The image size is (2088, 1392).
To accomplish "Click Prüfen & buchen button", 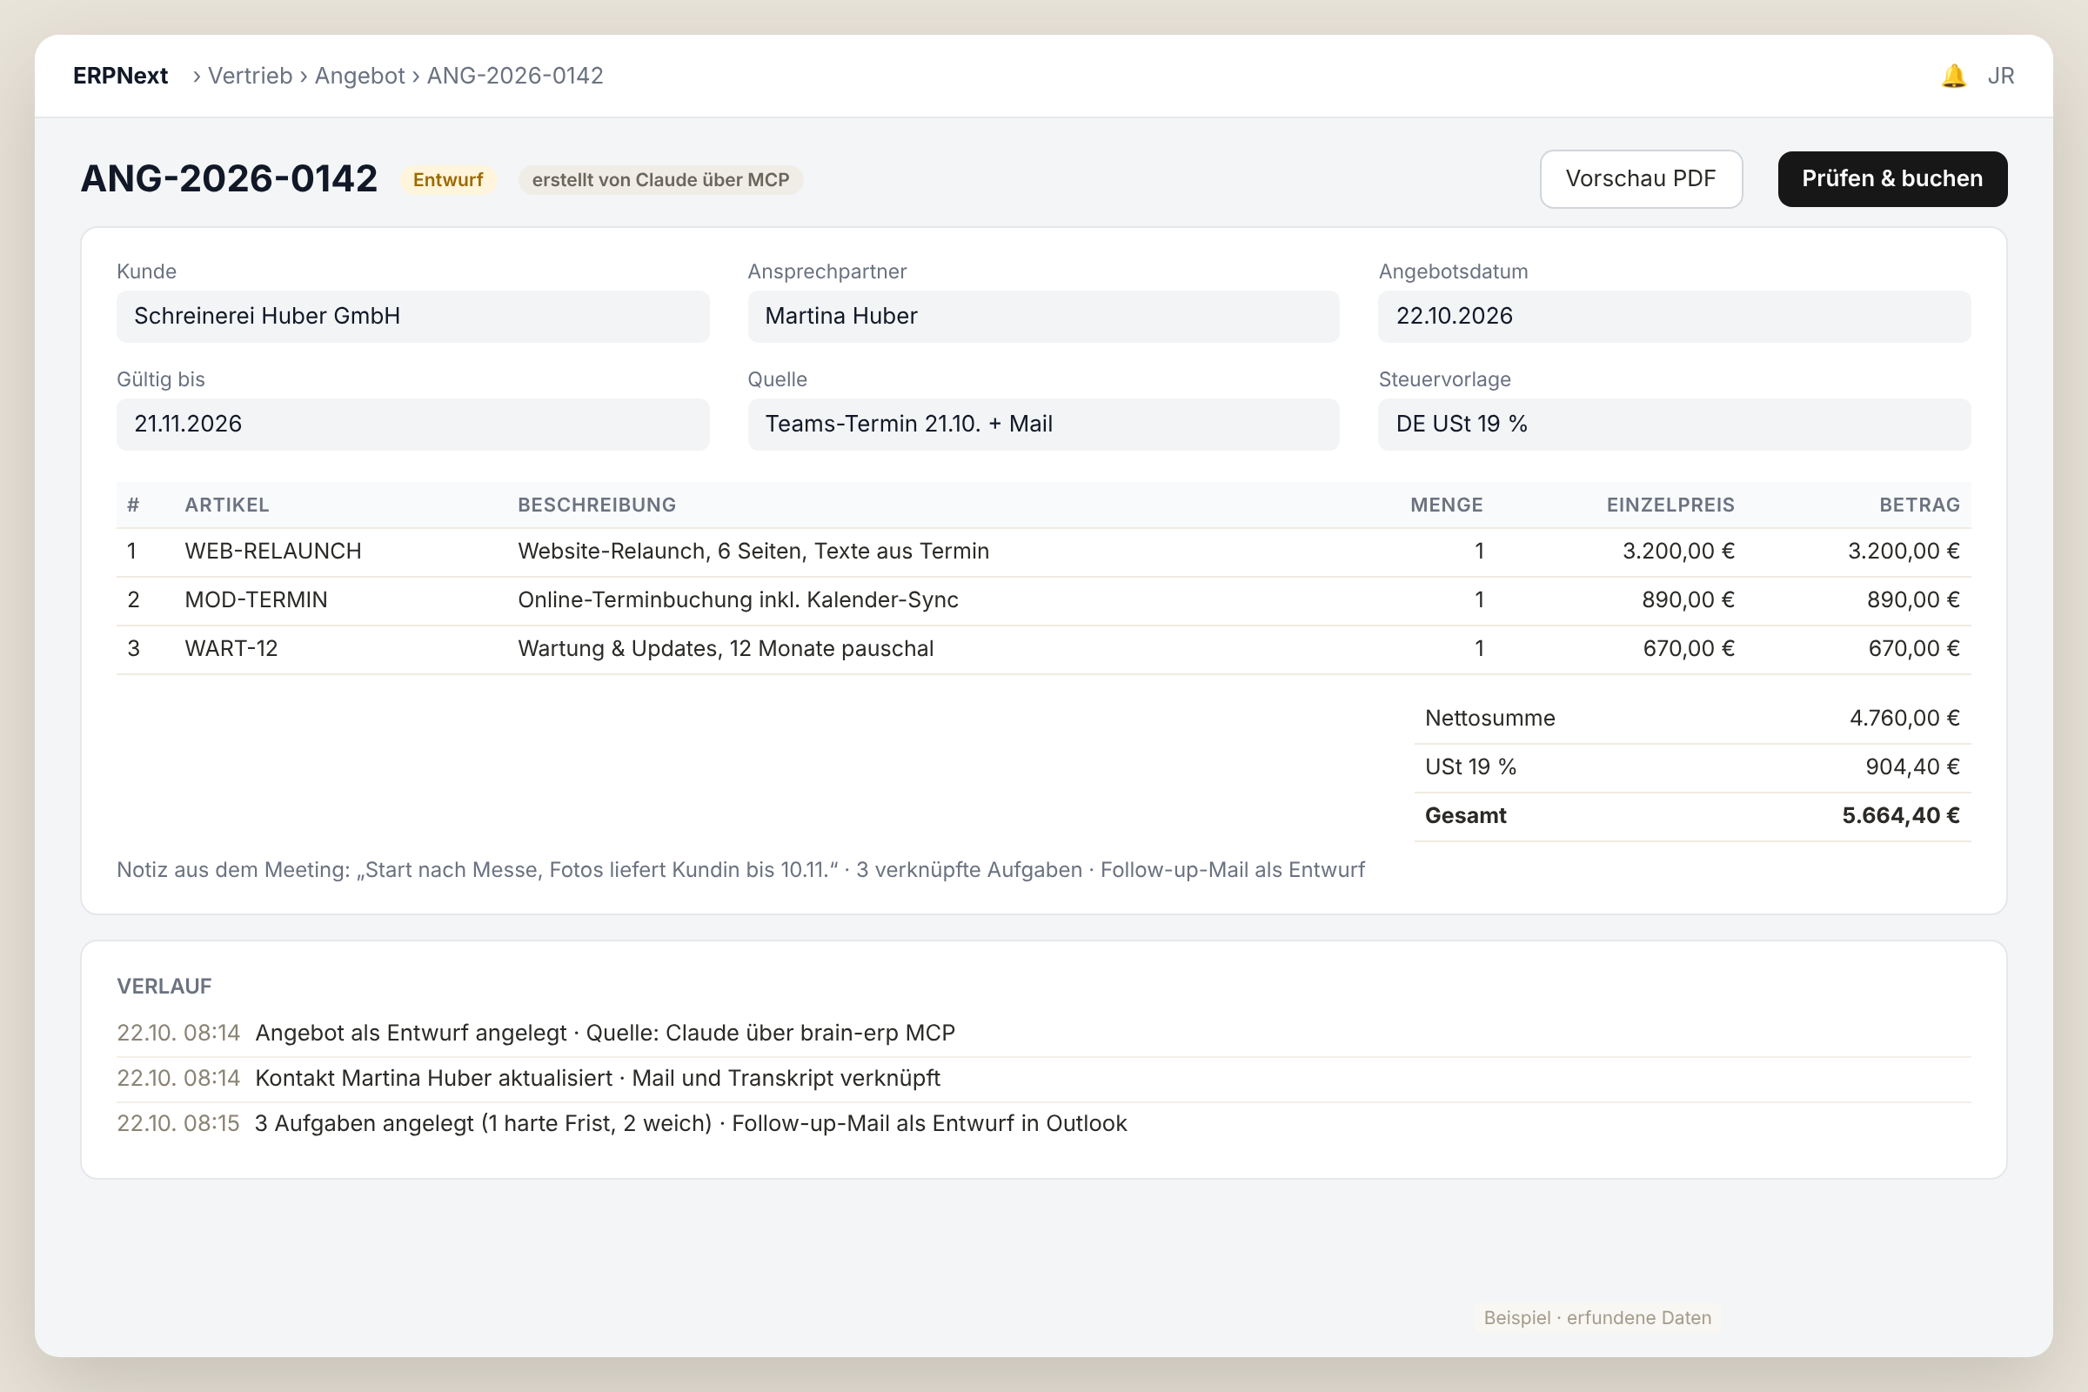I will tap(1891, 179).
